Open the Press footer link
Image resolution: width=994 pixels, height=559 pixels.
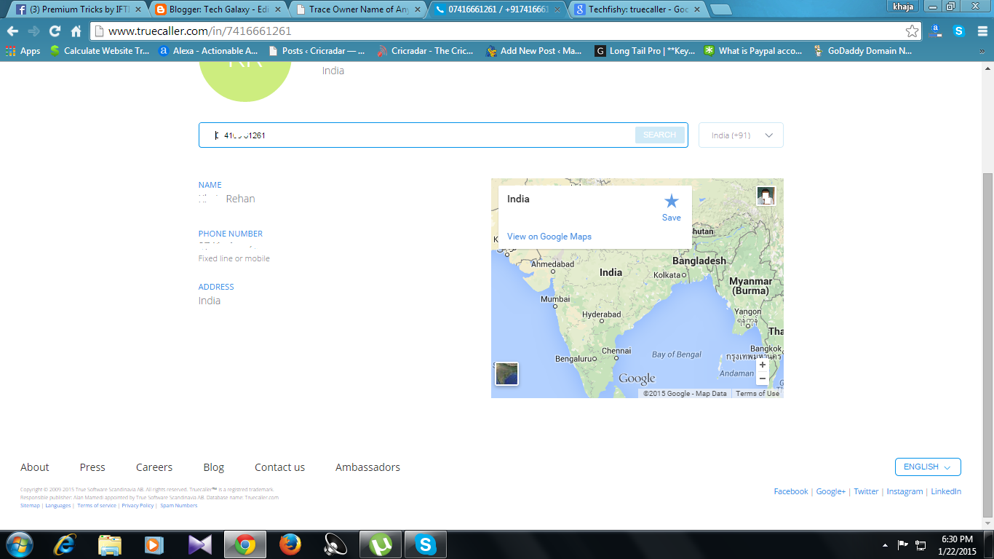92,467
